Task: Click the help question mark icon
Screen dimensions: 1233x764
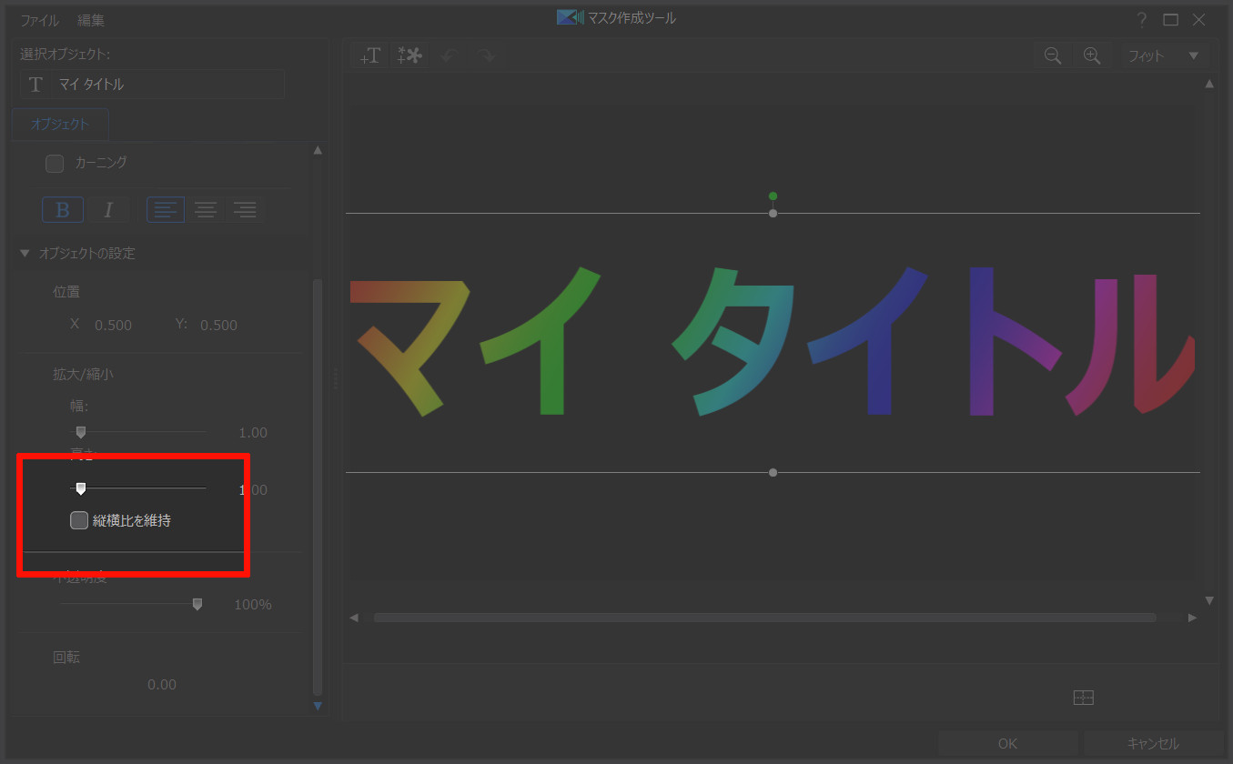Action: pos(1142,19)
